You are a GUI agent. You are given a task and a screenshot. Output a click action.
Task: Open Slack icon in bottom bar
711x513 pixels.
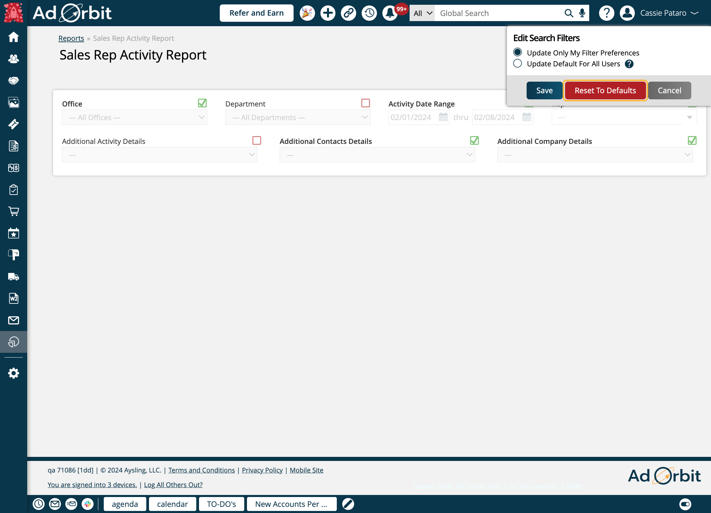(x=88, y=504)
